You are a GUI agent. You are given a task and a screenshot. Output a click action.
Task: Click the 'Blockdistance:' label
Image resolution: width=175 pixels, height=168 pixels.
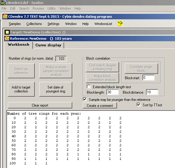pos(133,92)
